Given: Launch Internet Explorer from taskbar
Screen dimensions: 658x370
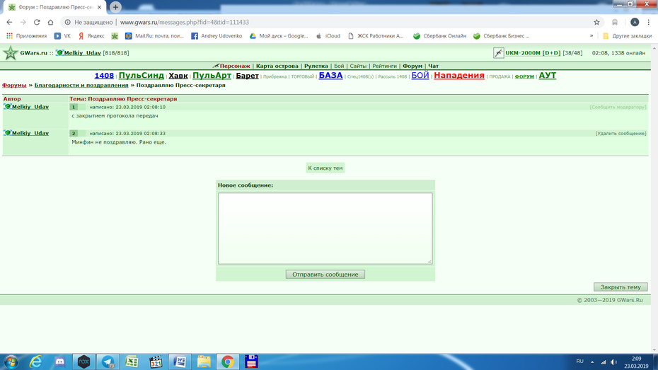Looking at the screenshot, I should pos(35,362).
